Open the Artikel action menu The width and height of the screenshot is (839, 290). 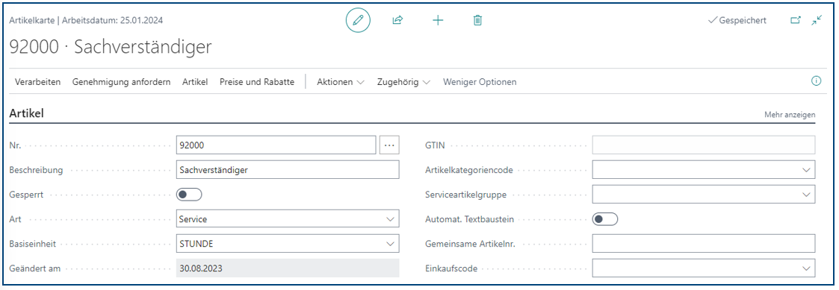[195, 82]
